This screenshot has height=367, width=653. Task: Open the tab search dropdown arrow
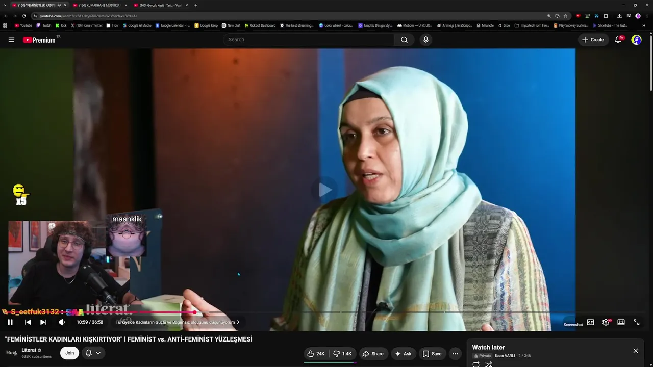tap(5, 5)
